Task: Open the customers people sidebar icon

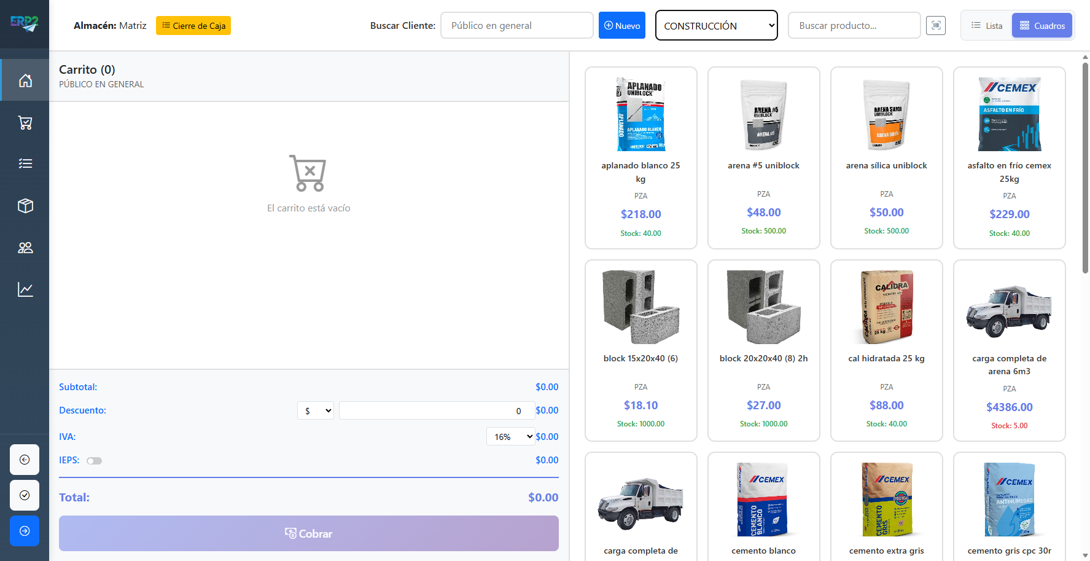Action: 25,248
